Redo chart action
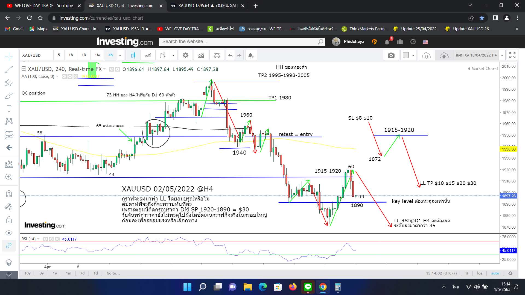This screenshot has width=525, height=295. tap(239, 55)
